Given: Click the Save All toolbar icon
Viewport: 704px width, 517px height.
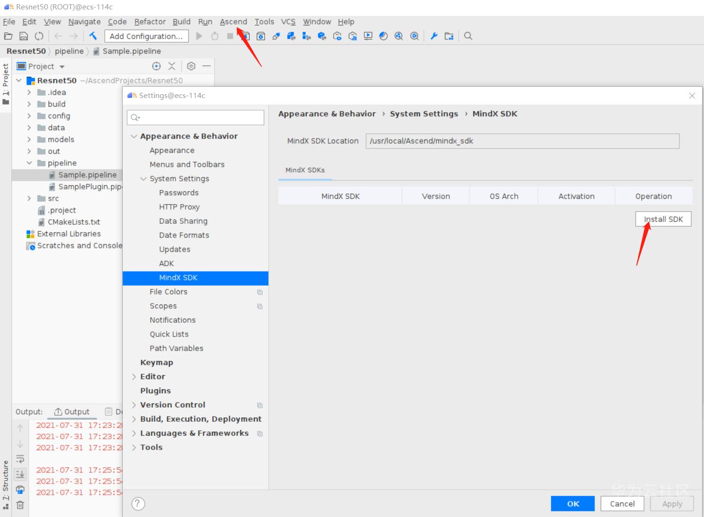Looking at the screenshot, I should pos(24,36).
